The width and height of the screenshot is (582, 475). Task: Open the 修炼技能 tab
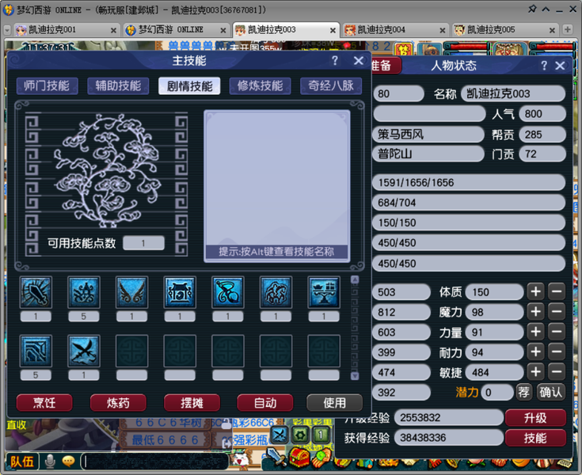[261, 85]
